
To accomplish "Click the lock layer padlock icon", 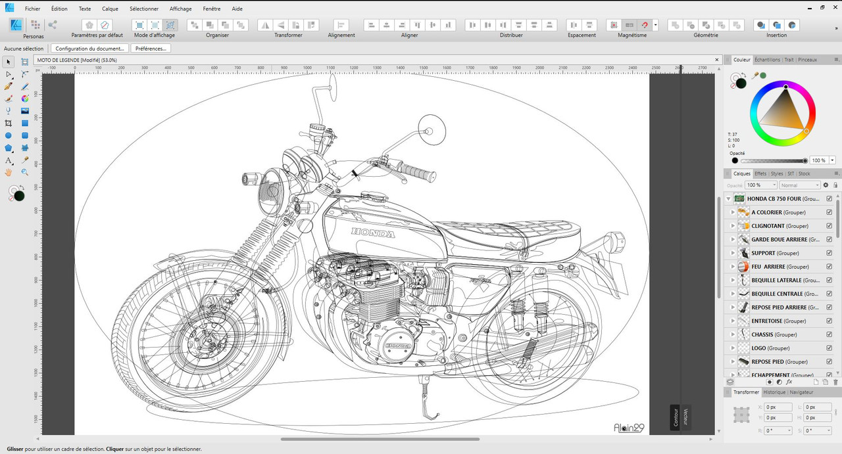I will tap(835, 185).
